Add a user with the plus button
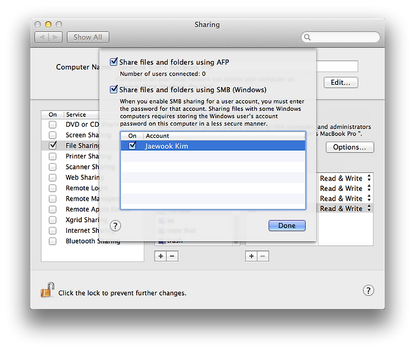Image resolution: width=415 pixels, height=351 pixels. 251,256
